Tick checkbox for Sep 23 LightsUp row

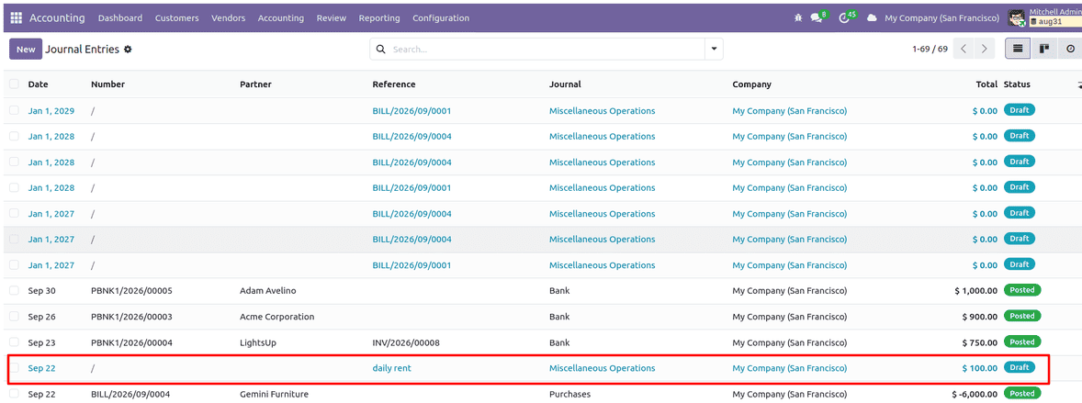point(14,342)
